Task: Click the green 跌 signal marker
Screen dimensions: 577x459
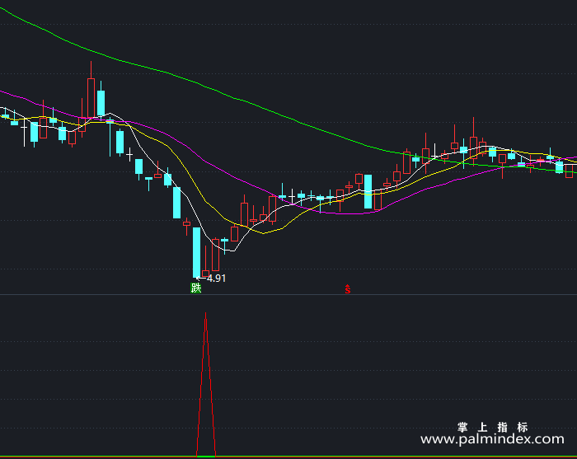Action: click(x=196, y=288)
